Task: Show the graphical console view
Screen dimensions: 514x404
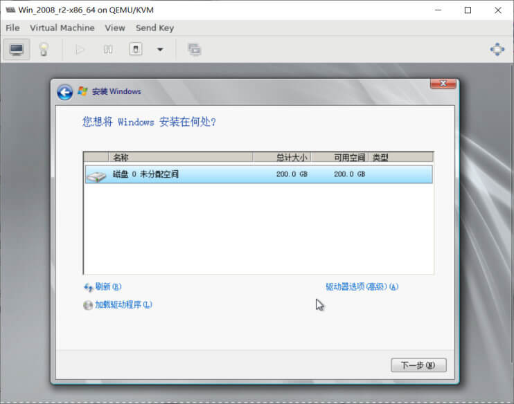Action: tap(17, 49)
